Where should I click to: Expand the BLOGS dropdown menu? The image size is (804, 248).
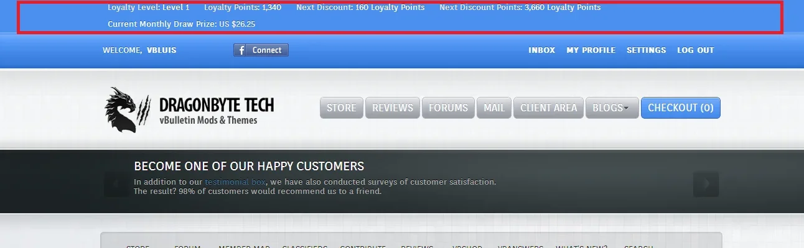click(x=612, y=108)
